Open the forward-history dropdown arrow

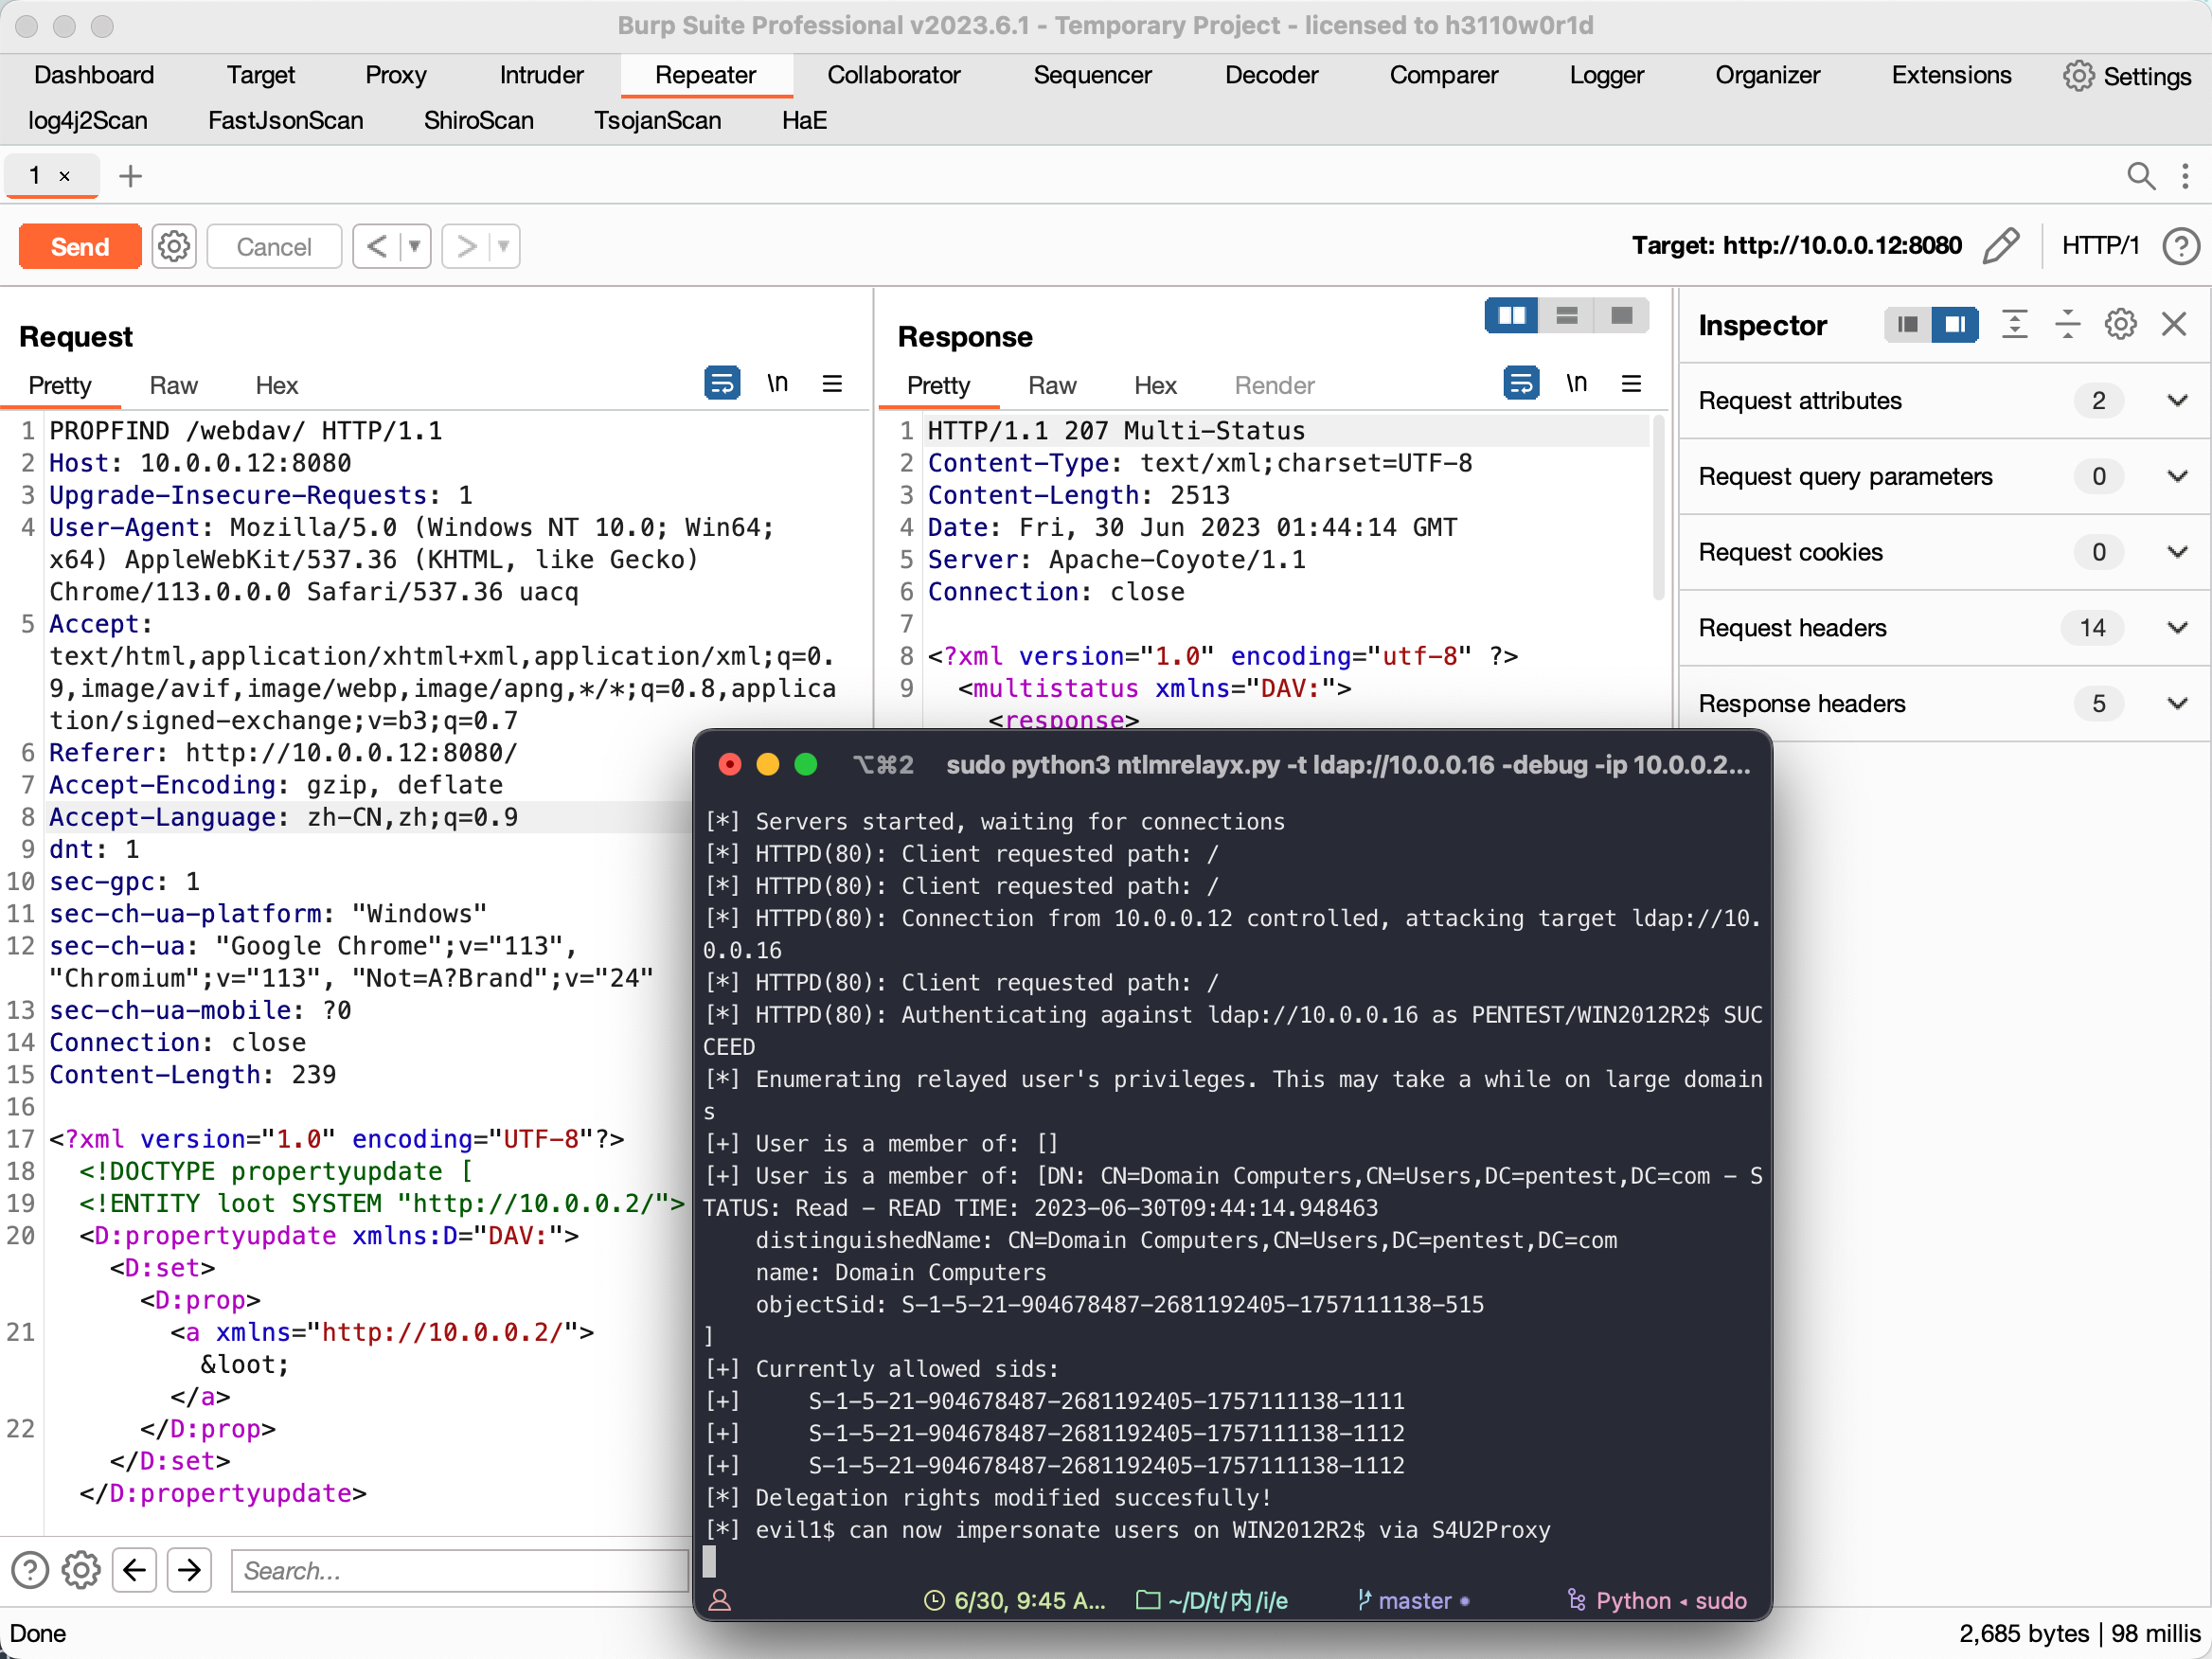point(504,246)
